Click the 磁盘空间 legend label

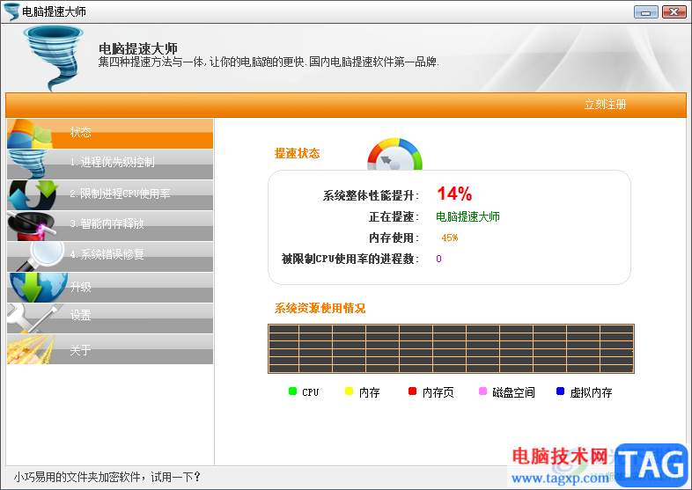point(513,392)
